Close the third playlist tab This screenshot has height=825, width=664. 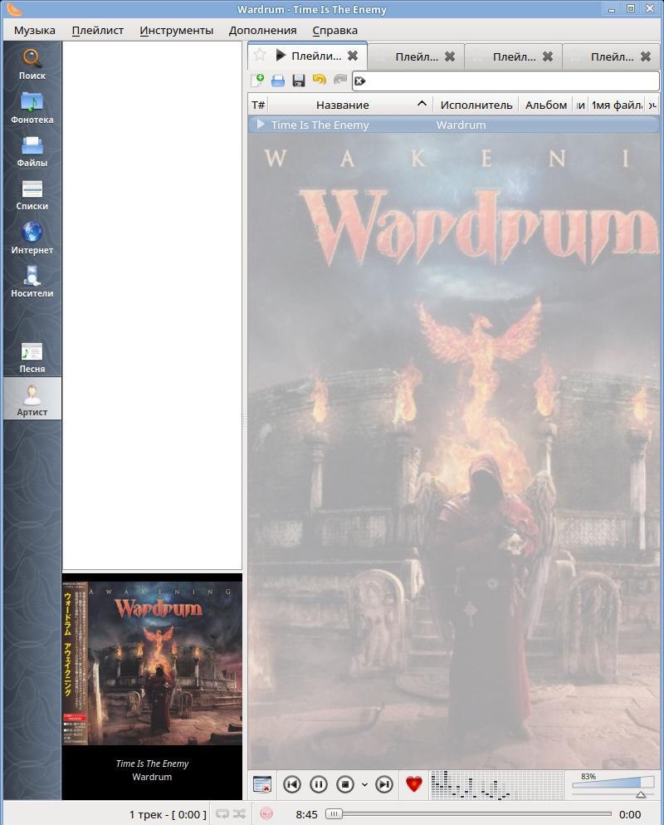[x=547, y=56]
